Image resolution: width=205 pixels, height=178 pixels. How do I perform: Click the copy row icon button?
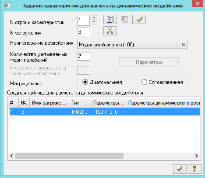click(110, 19)
